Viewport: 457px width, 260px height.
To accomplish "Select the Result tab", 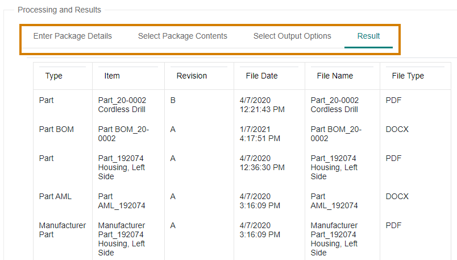I will (368, 36).
